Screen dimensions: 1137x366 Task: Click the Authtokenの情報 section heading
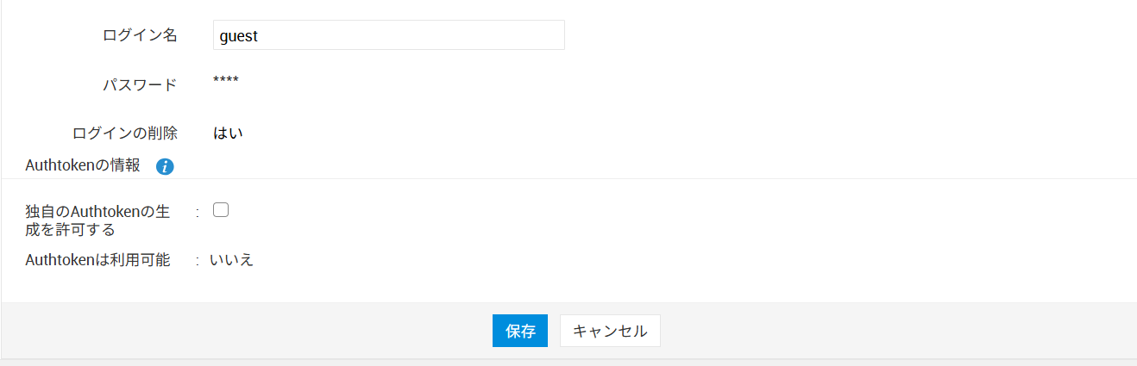click(x=83, y=166)
